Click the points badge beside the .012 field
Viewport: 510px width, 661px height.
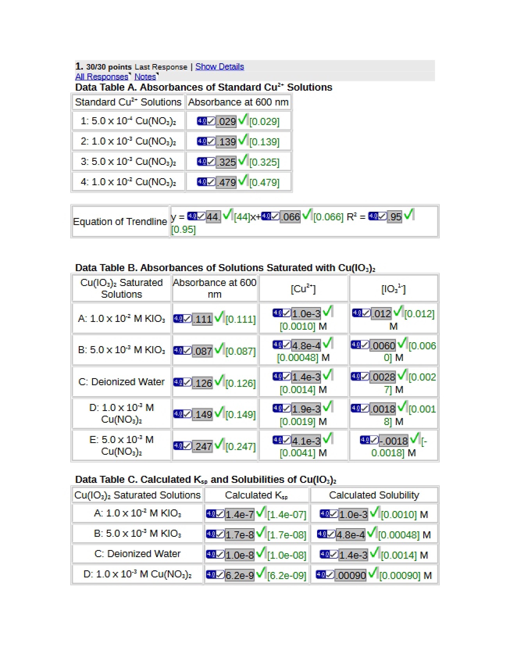click(x=361, y=313)
